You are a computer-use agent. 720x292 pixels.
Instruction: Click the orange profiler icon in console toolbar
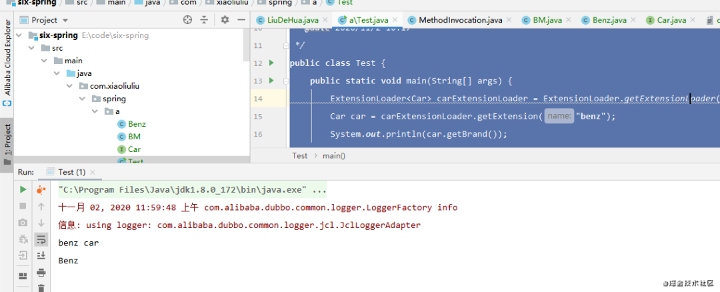[41, 189]
